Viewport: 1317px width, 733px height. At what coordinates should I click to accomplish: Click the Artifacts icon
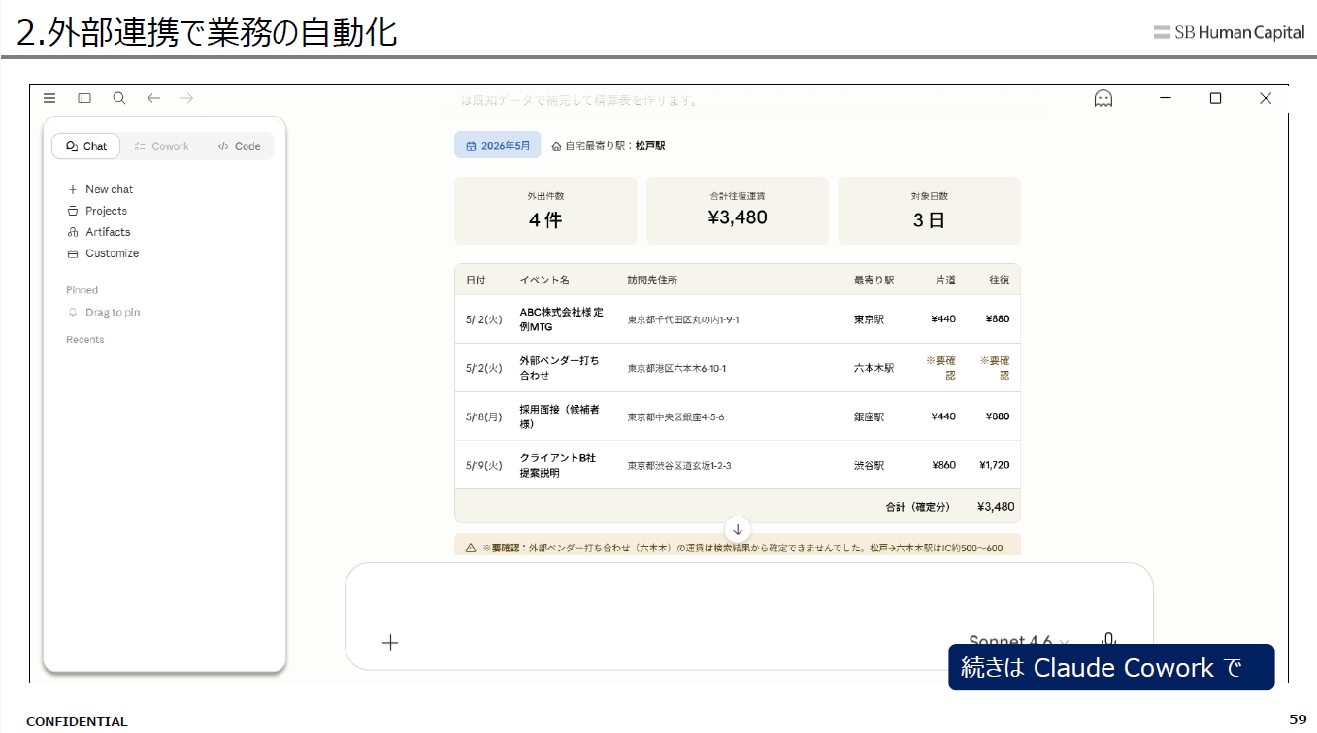pyautogui.click(x=73, y=232)
